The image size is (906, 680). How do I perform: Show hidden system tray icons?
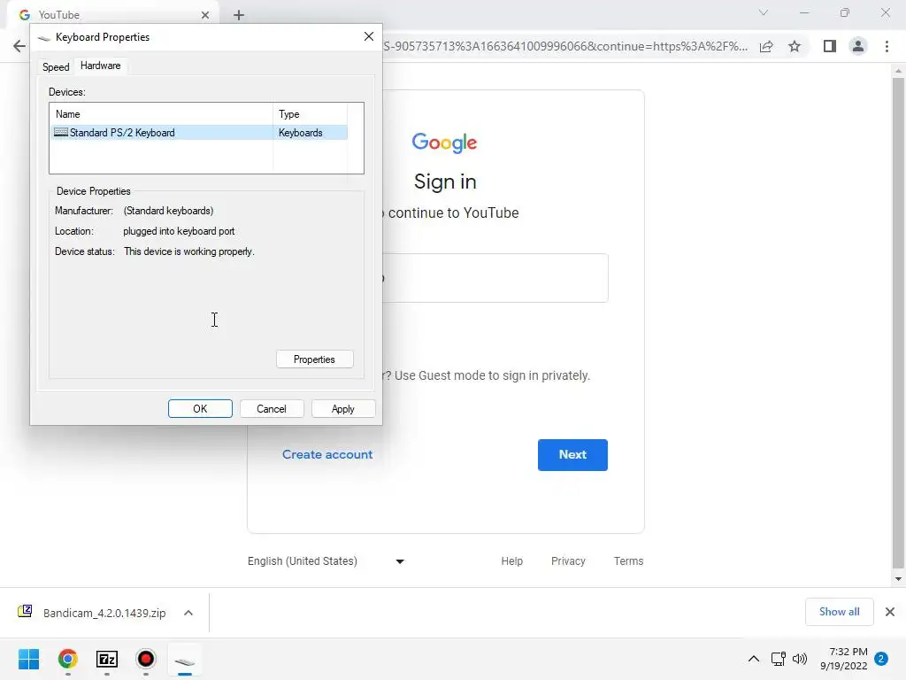[x=754, y=659]
